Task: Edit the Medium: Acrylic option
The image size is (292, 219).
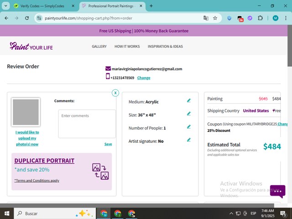Action: [x=188, y=100]
